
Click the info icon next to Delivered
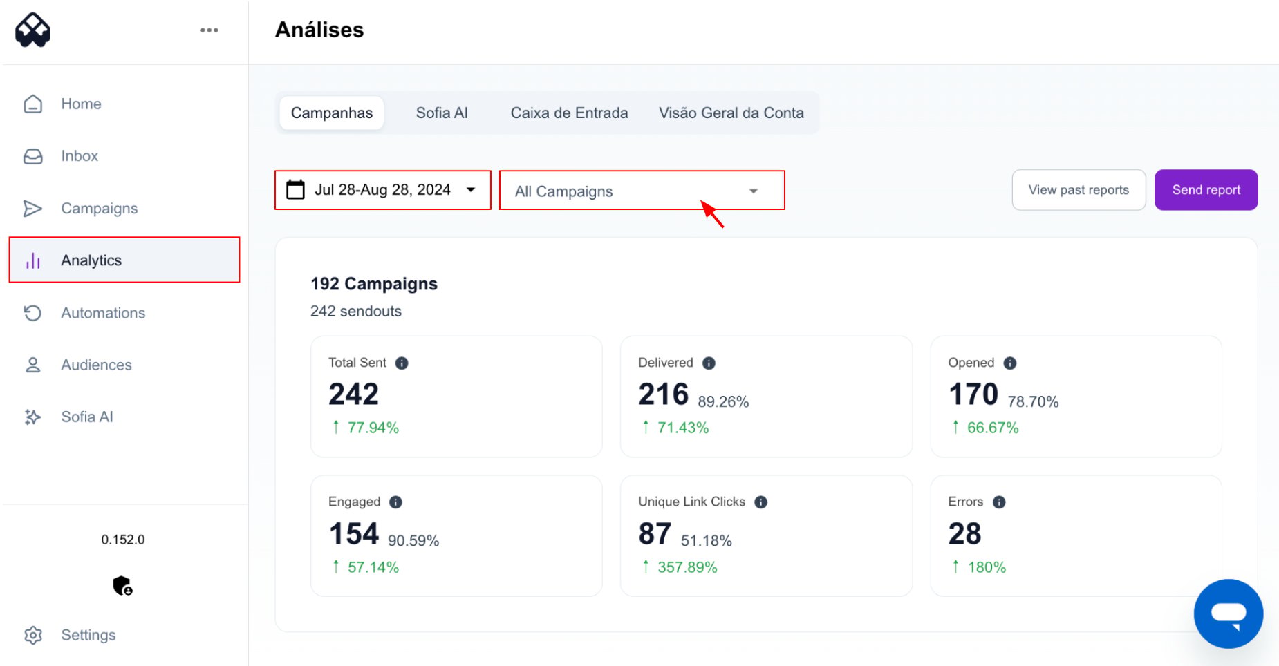pos(709,363)
